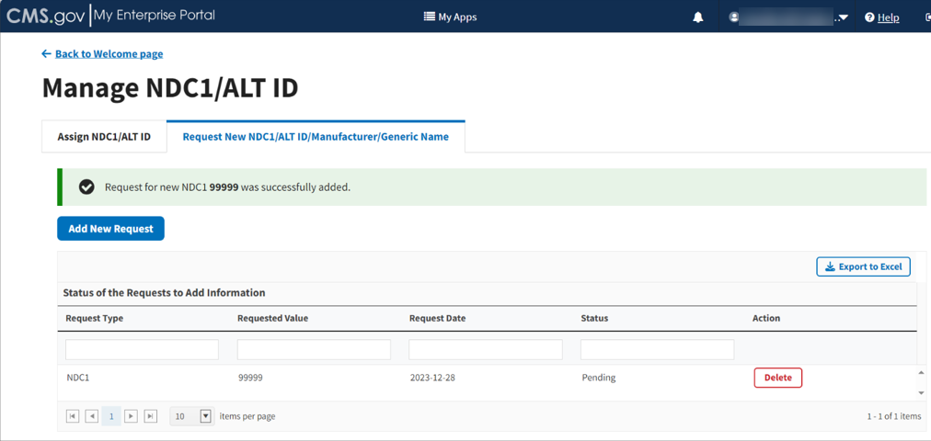Click the notifications bell icon
Viewport: 931px width, 441px height.
(698, 17)
